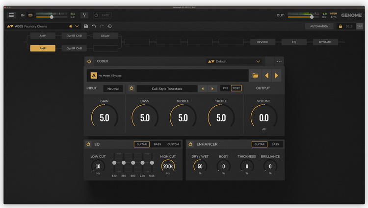Click the GATE label button
368x208 pixels.
(x=105, y=15)
